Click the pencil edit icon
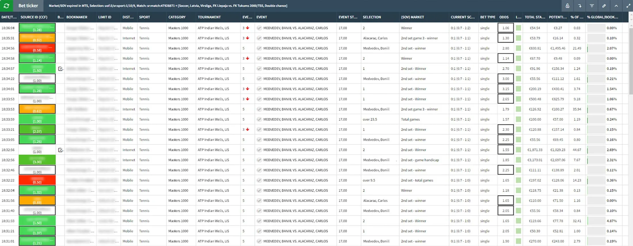Screen dimensions: 633x246 (604, 6)
